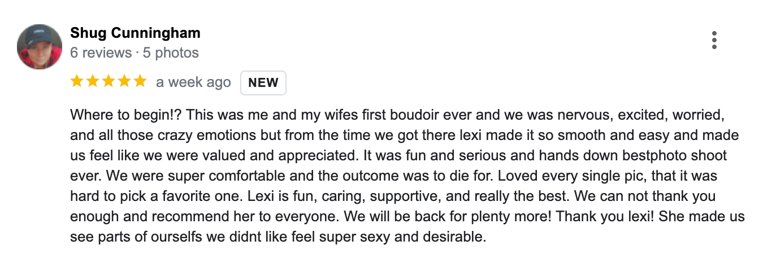Open the three-dot review options menu
The width and height of the screenshot is (763, 254).
click(714, 40)
